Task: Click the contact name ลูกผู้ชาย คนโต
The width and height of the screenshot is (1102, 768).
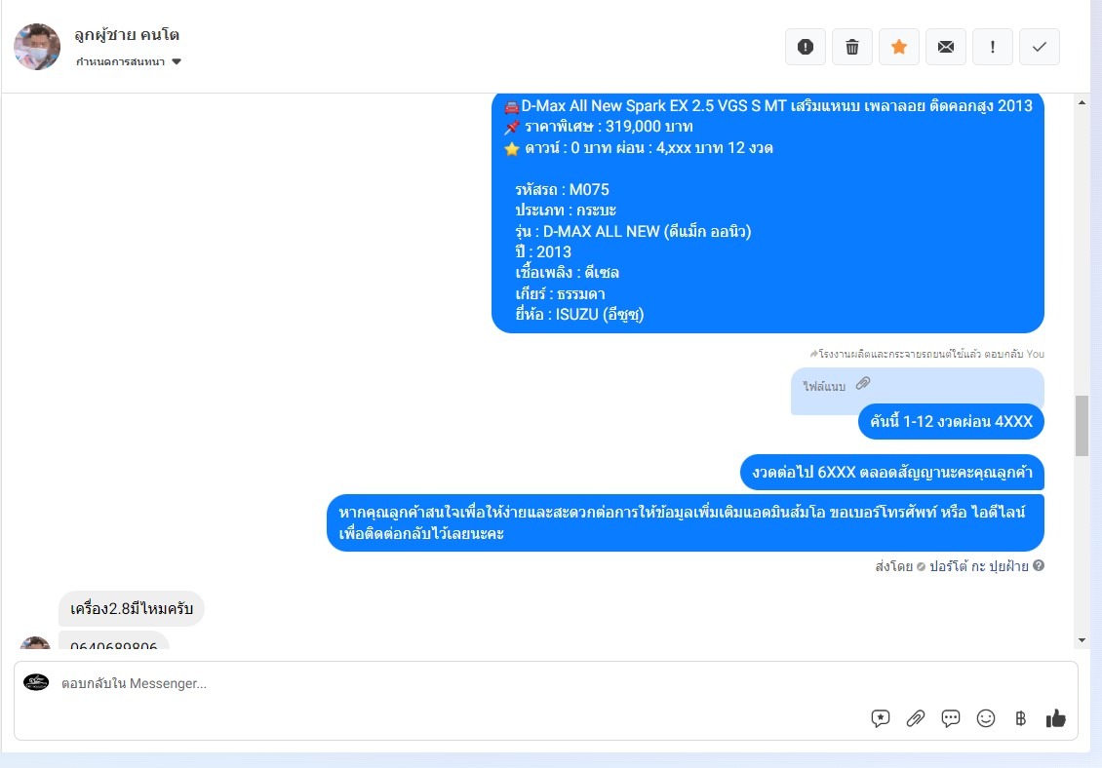Action: click(x=127, y=34)
